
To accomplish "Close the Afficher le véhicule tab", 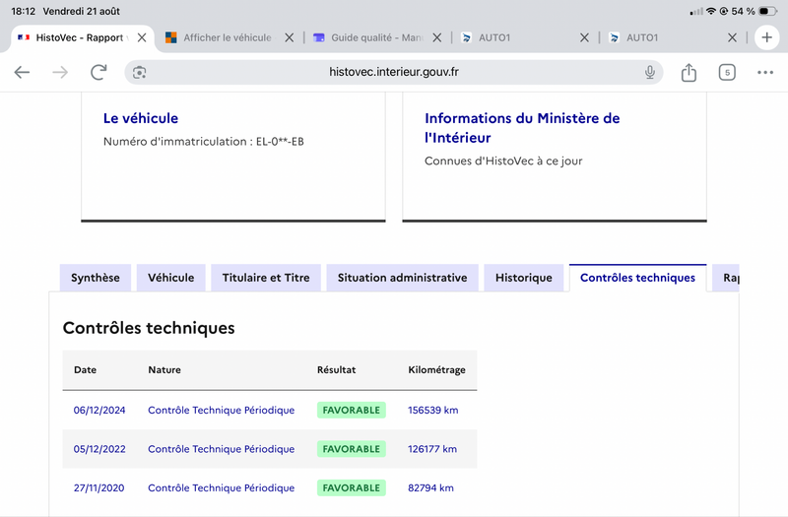I will pyautogui.click(x=290, y=37).
